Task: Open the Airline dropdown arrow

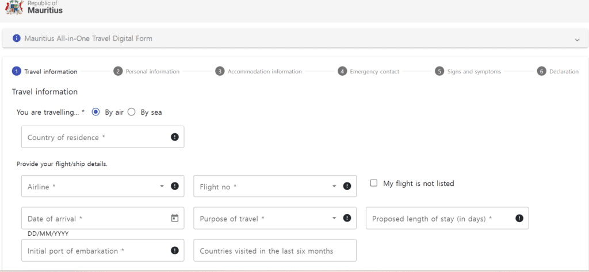Action: point(162,186)
